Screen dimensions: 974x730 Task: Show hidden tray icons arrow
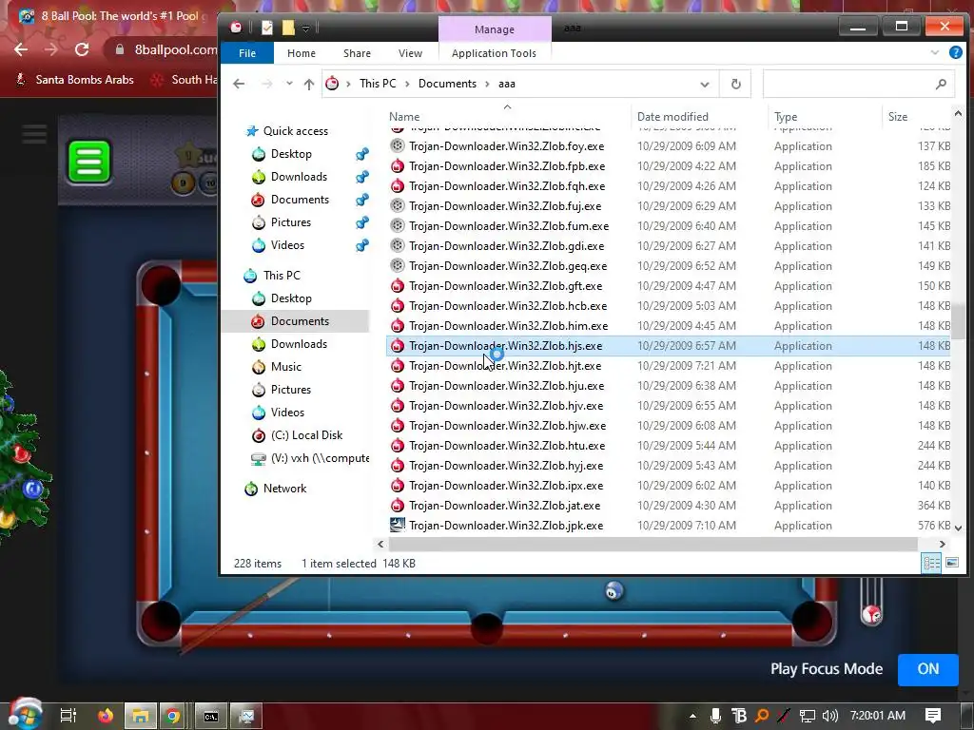tap(692, 716)
